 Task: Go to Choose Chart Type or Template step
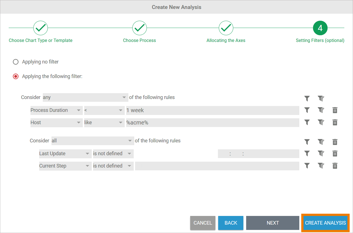click(41, 28)
